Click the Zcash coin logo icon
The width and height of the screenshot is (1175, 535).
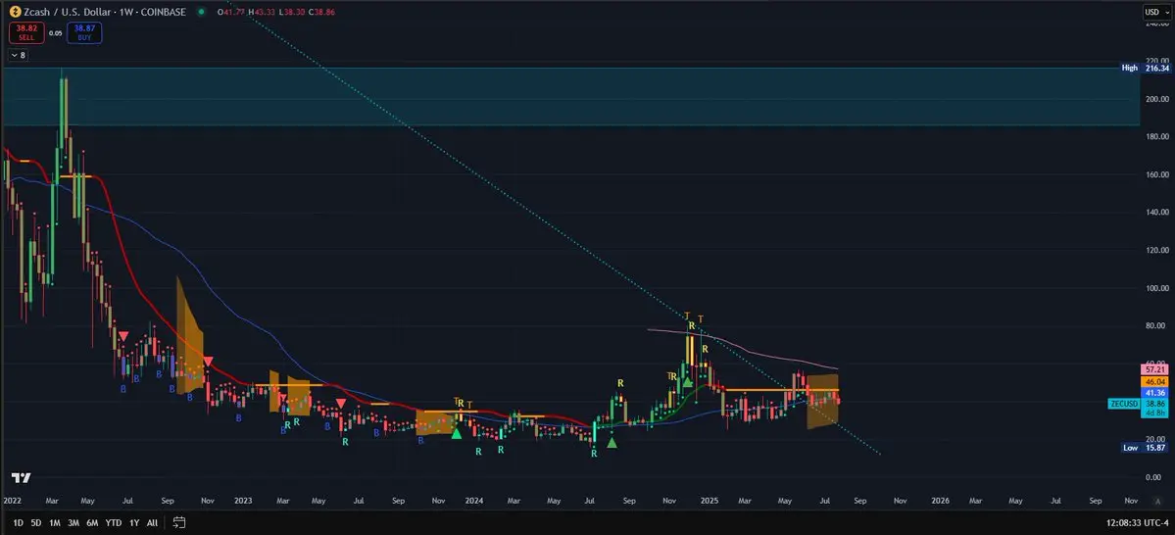click(x=15, y=11)
